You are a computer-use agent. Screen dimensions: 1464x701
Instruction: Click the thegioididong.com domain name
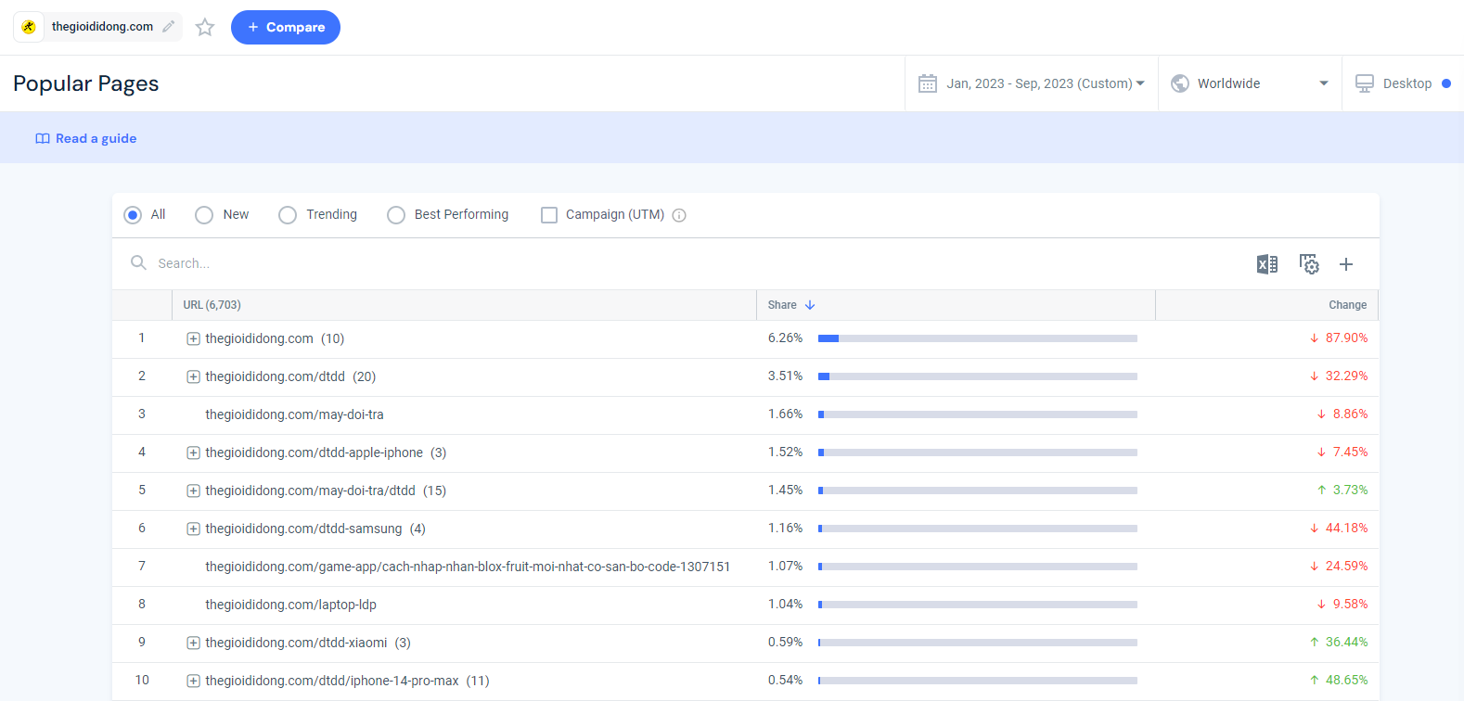(102, 27)
